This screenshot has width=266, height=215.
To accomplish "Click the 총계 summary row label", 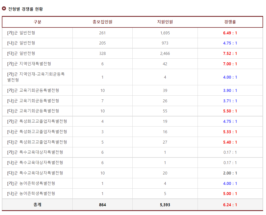I will click(37, 205).
